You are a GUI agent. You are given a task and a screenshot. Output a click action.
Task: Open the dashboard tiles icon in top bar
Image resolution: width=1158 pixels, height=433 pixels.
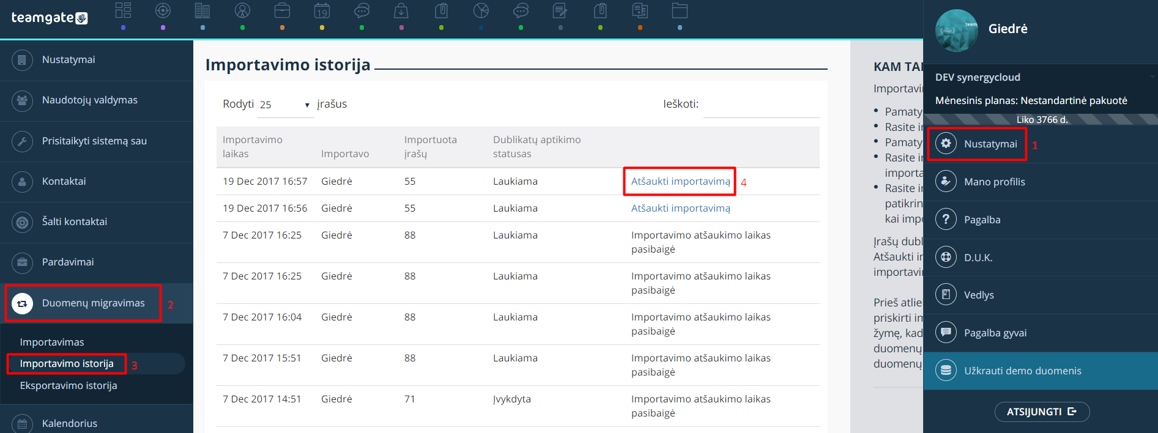[123, 10]
